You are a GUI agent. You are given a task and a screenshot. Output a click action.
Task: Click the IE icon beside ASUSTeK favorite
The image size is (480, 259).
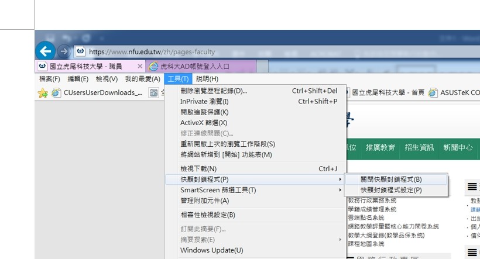pos(433,92)
